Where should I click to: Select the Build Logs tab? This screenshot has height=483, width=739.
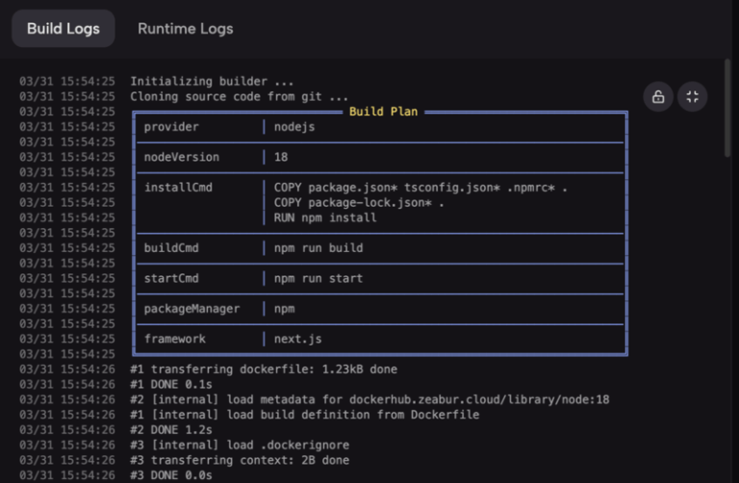pyautogui.click(x=64, y=28)
